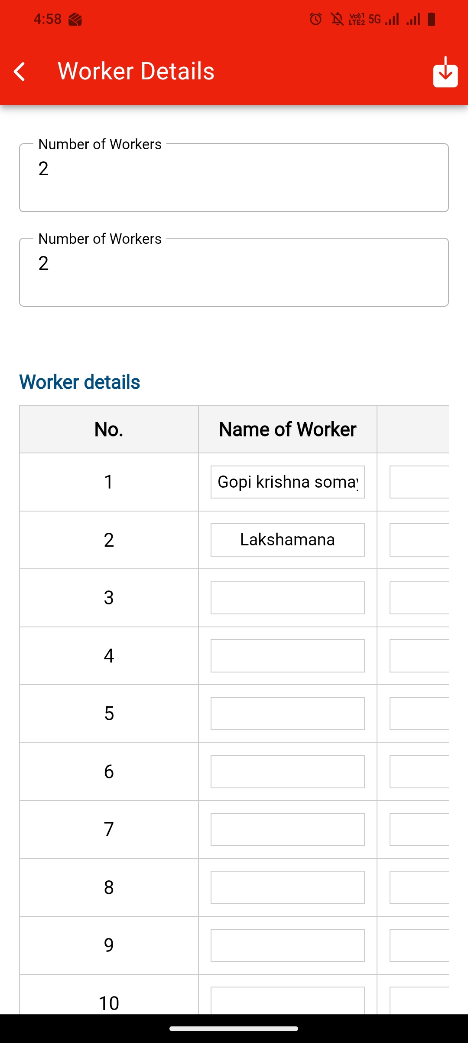Tap second-column field in row 1
Viewport: 468px width, 1043px height.
click(419, 482)
